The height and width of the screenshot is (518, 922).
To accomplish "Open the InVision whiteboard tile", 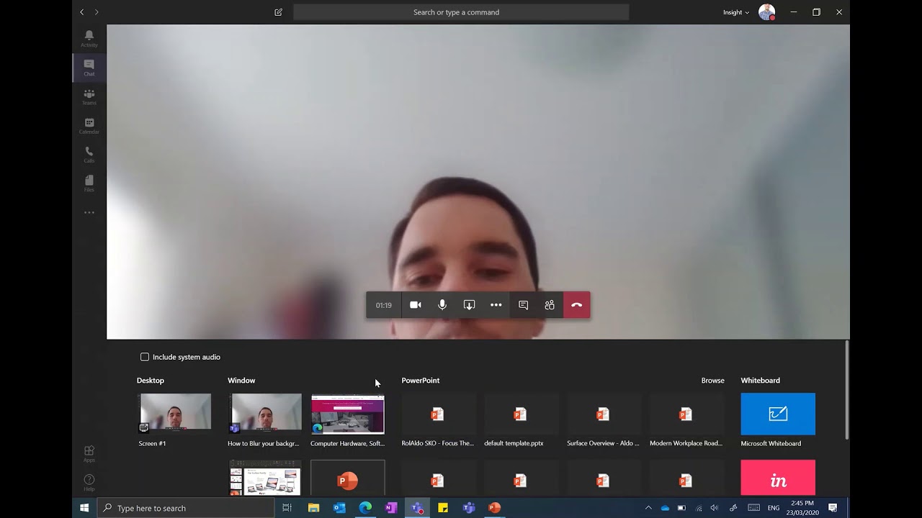I will pyautogui.click(x=778, y=478).
